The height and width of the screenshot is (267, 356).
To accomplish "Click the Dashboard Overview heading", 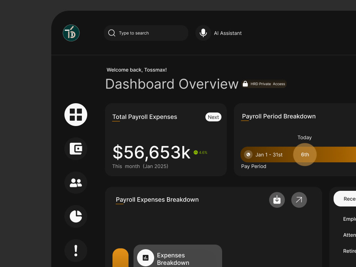I will 172,84.
